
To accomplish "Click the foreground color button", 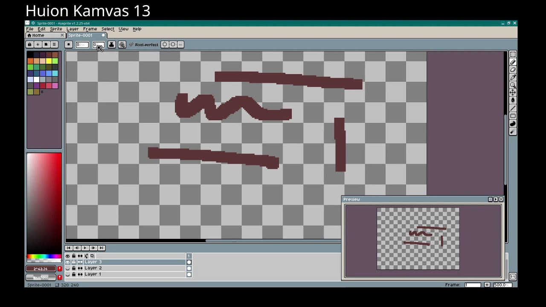I will click(x=41, y=269).
